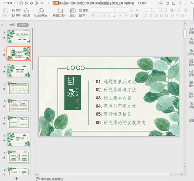
Task: Open the Animation (动画) side panel
Action: coord(191,30)
